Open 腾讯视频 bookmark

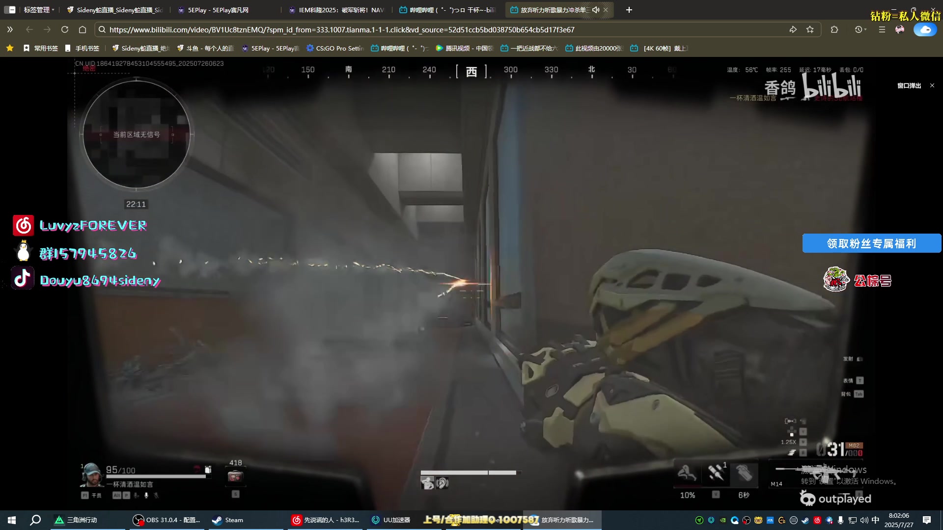click(x=464, y=48)
